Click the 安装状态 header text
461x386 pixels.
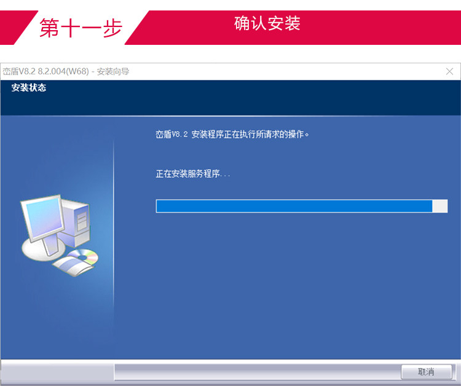(29, 88)
